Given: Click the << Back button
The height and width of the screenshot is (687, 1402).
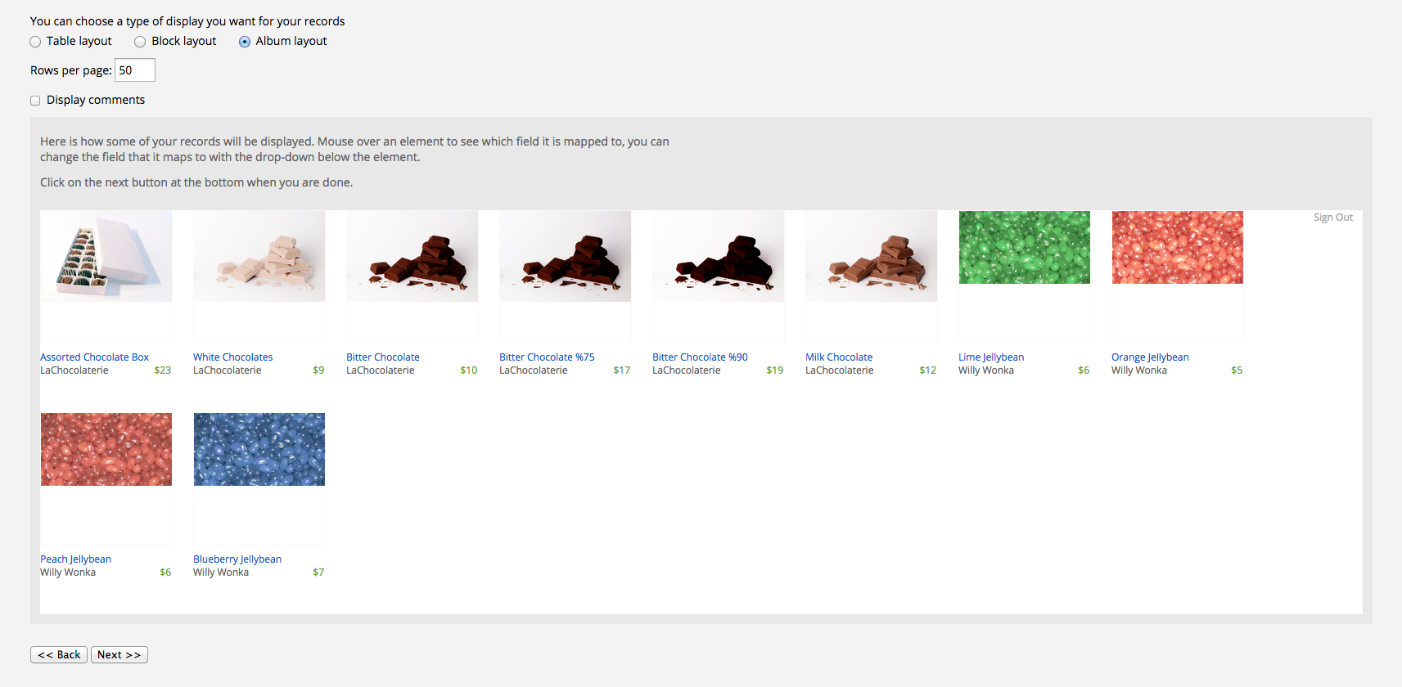Looking at the screenshot, I should tap(59, 655).
